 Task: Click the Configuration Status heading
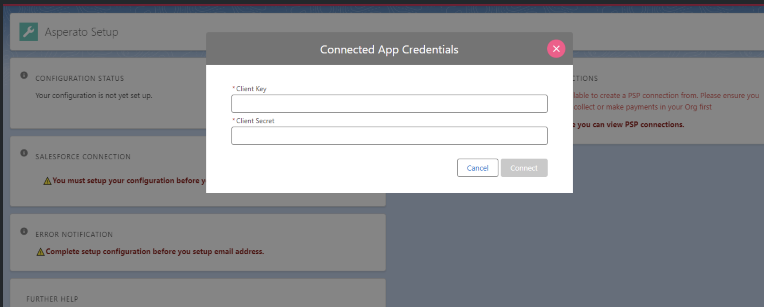pos(79,79)
